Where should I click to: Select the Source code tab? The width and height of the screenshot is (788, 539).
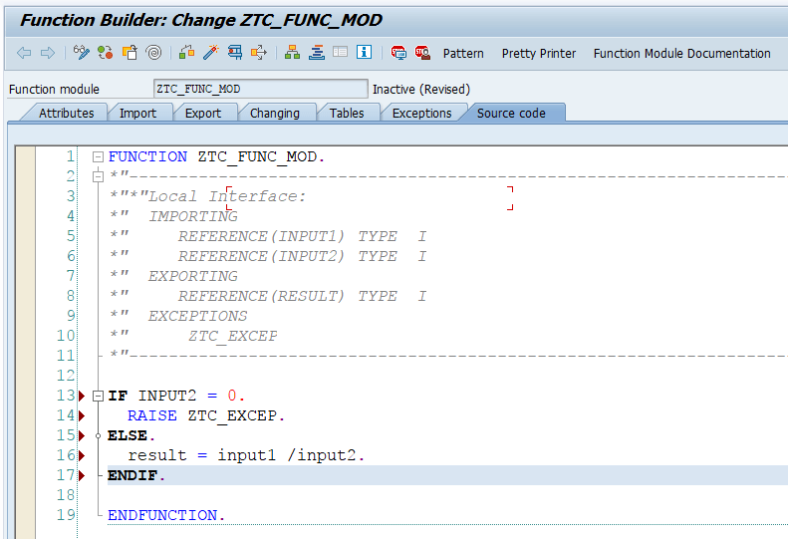point(511,114)
